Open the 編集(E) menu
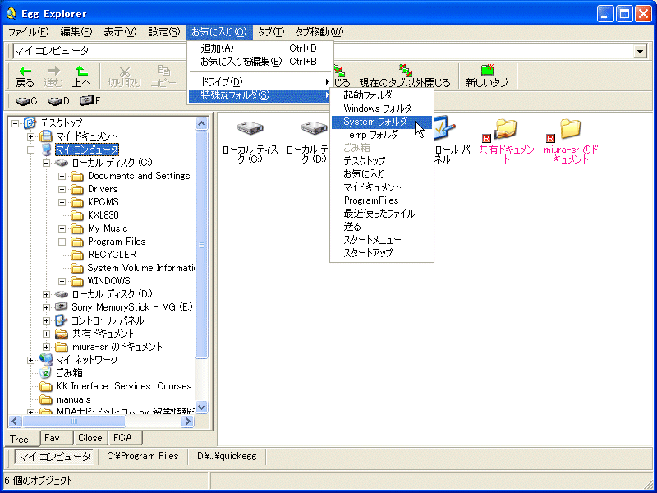Viewport: 657px width, 493px height. point(76,32)
